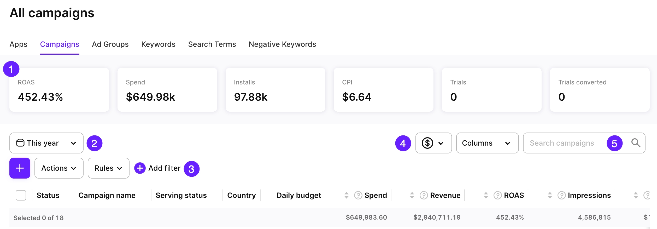Switch to the Ad Groups tab

tap(110, 44)
